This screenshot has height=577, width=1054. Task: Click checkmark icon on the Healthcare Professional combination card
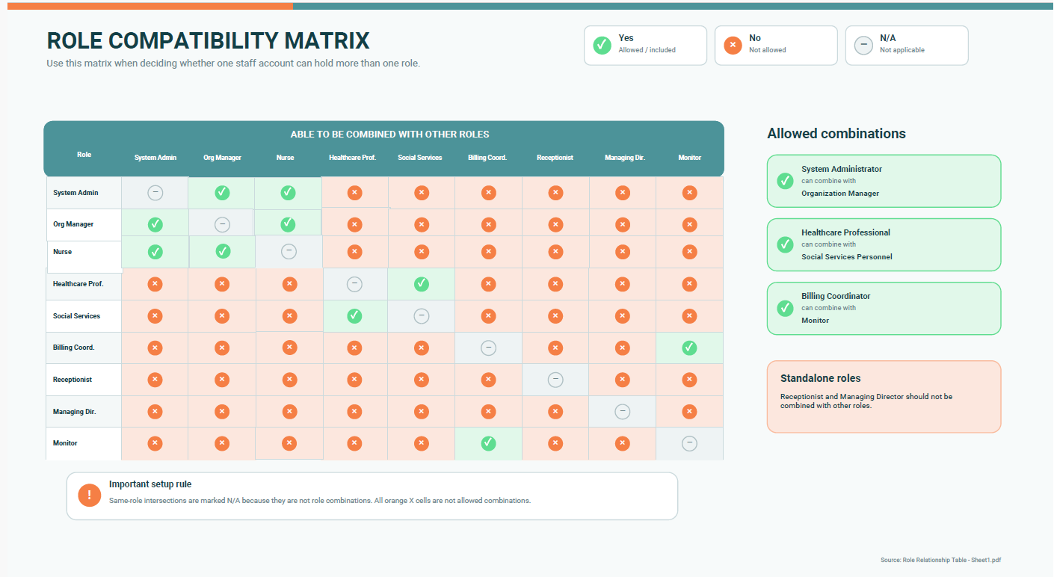click(785, 244)
